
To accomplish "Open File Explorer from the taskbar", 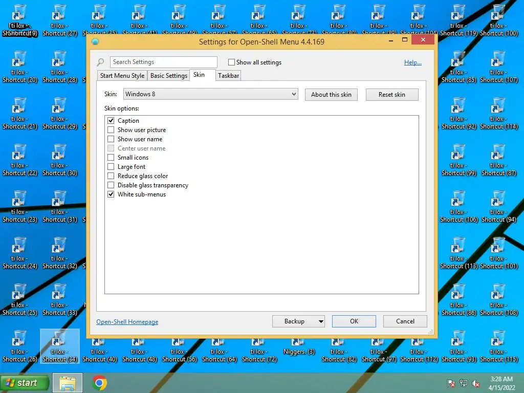I will click(x=68, y=383).
